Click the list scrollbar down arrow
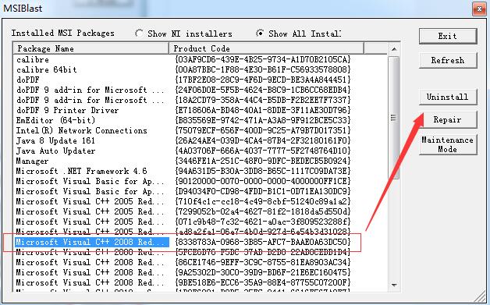 [394, 285]
